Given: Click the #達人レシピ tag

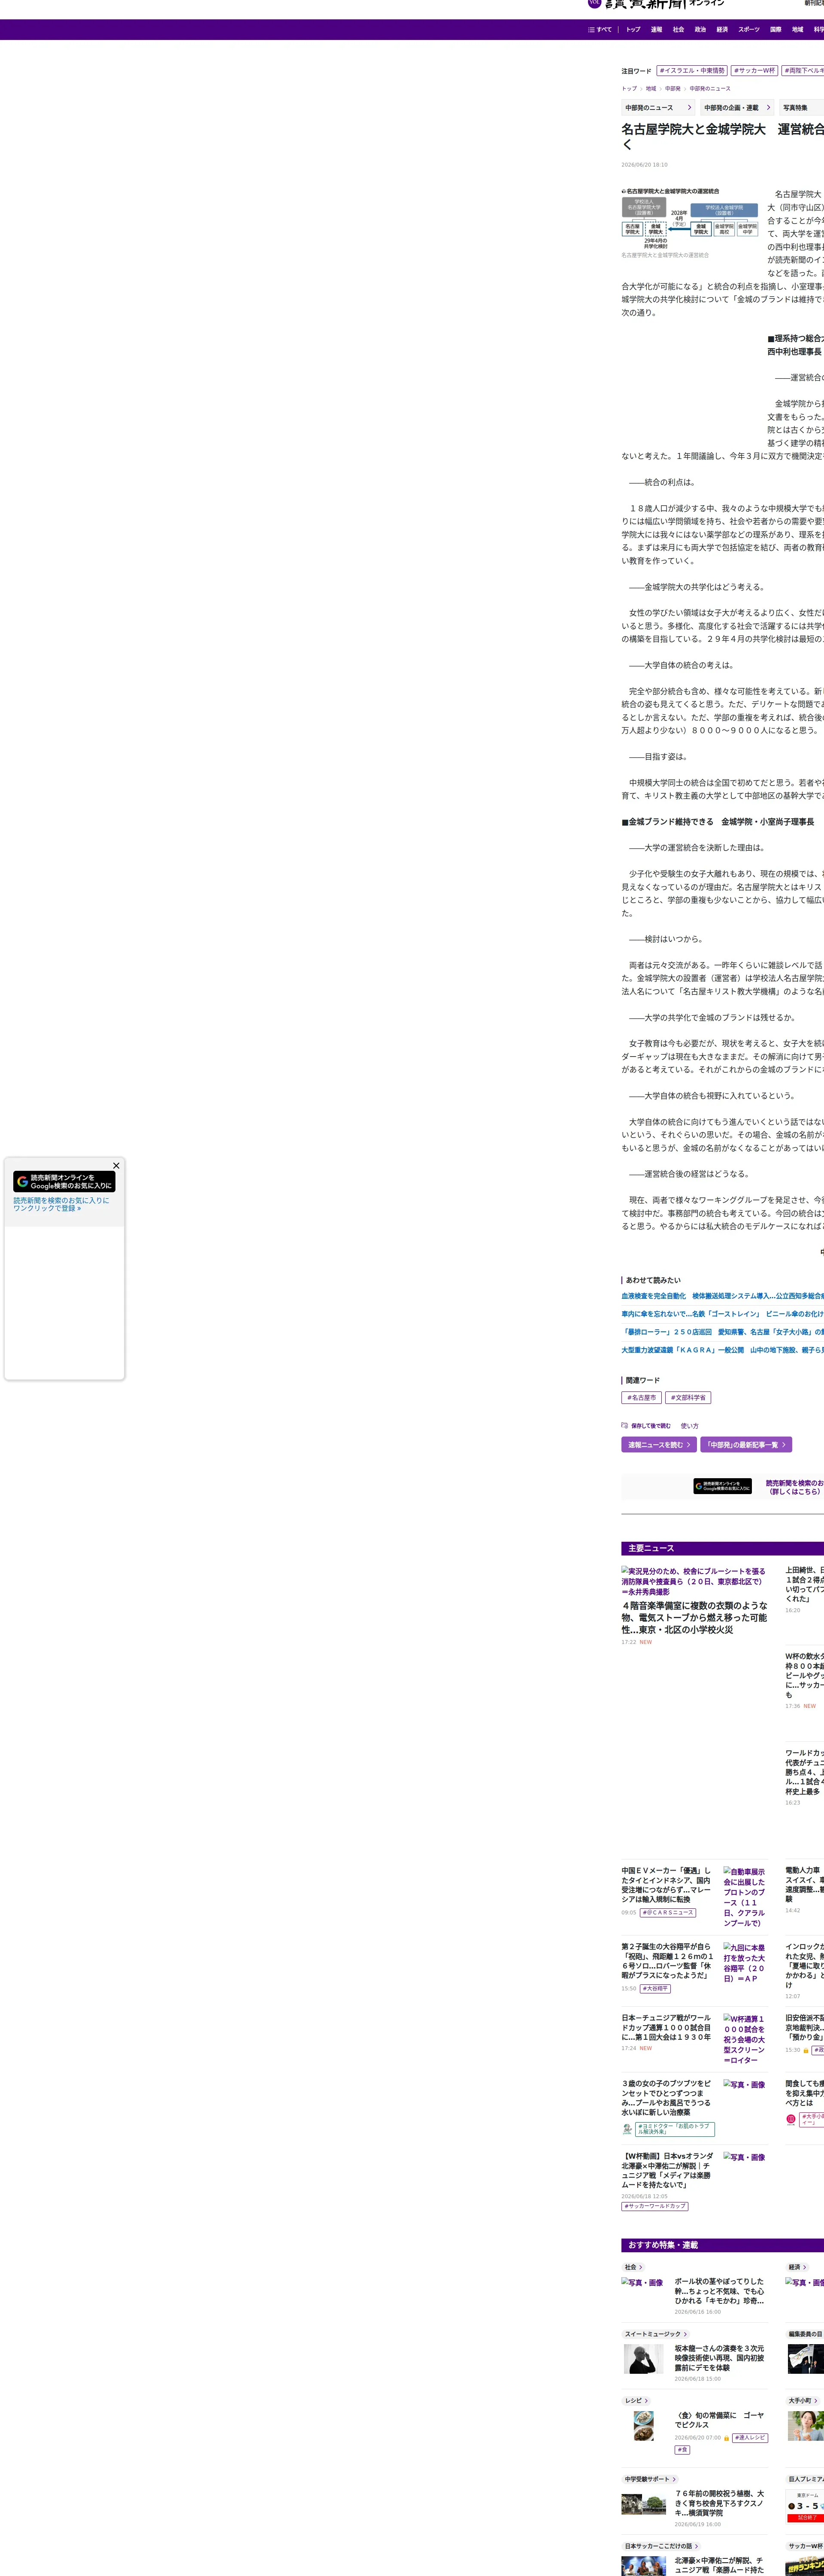Looking at the screenshot, I should pyautogui.click(x=750, y=2438).
